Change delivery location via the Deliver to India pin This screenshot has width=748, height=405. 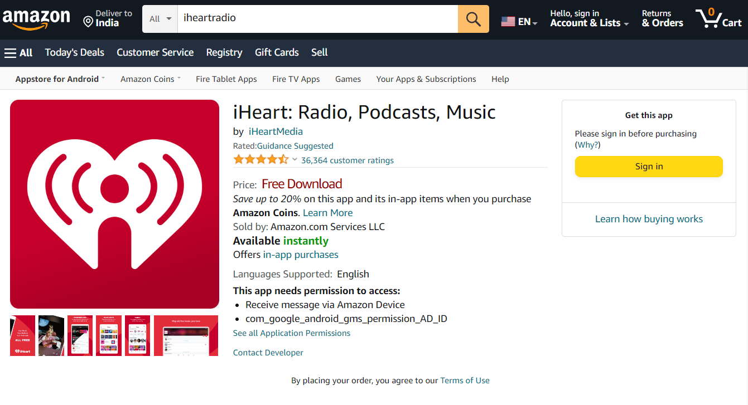pos(108,18)
